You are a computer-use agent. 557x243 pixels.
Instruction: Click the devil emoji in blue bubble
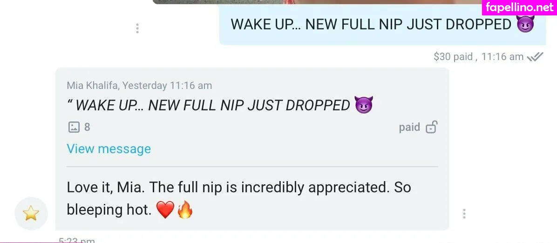[525, 24]
